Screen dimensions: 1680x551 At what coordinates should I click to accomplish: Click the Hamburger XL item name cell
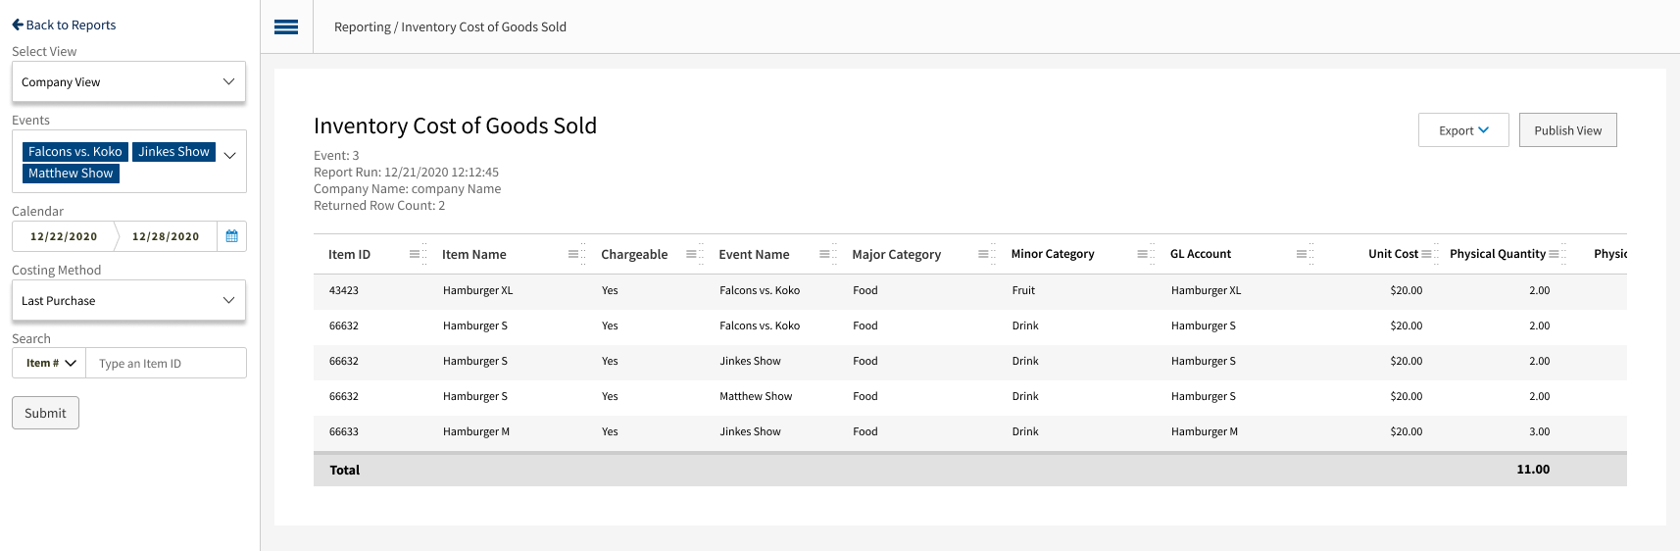click(477, 290)
